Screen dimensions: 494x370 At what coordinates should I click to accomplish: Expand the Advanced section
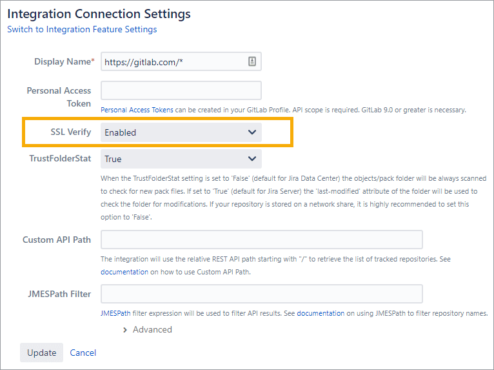pos(147,329)
